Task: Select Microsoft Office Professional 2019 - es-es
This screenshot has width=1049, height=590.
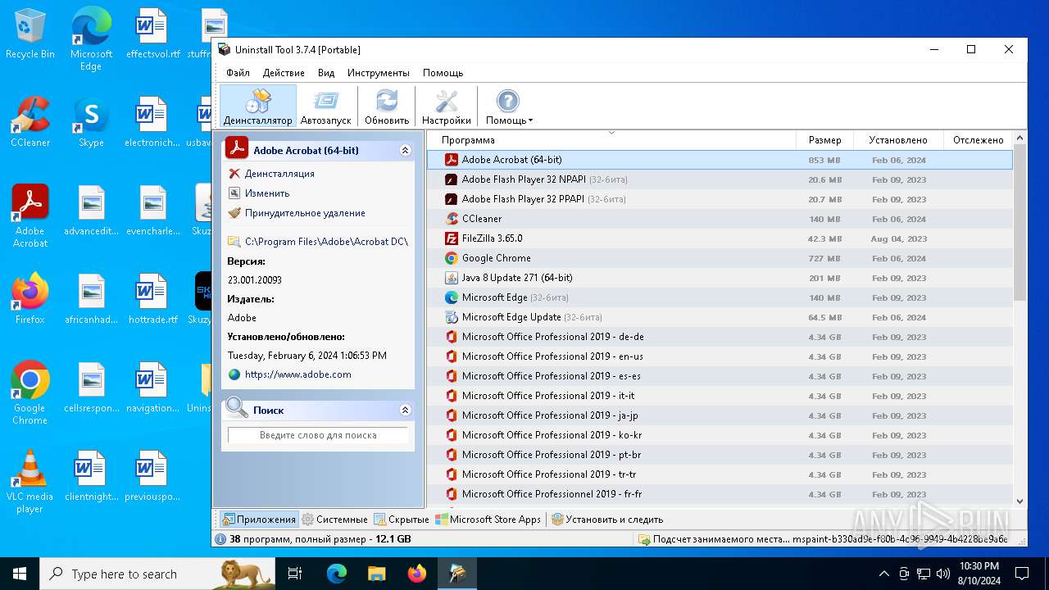Action: (720, 376)
